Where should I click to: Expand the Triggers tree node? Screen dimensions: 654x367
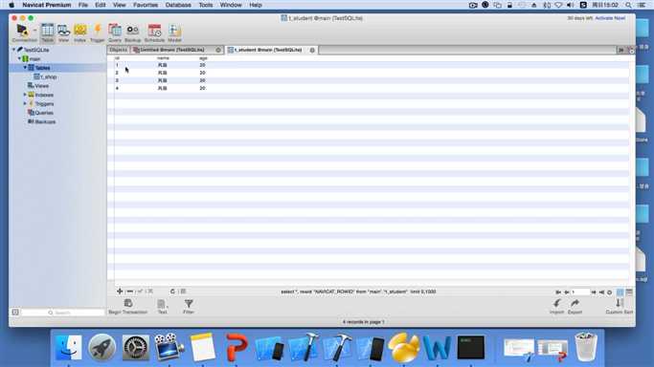(25, 103)
